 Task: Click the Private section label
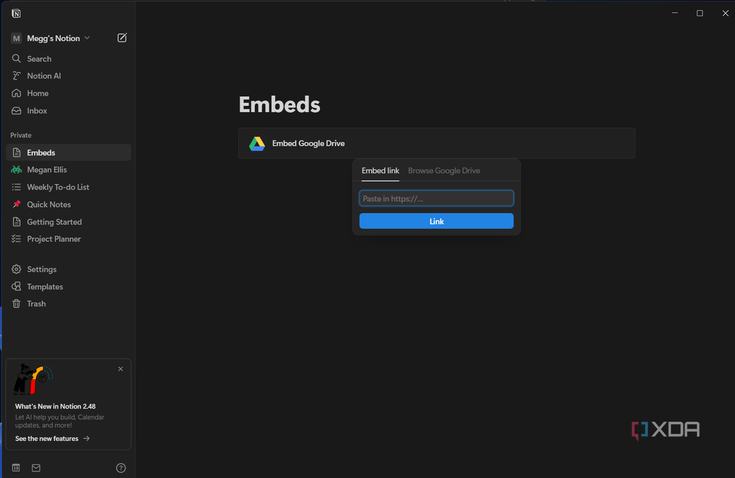pyautogui.click(x=21, y=135)
